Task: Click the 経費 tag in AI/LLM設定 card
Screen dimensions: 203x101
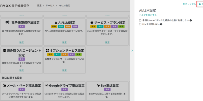Action: [68, 26]
